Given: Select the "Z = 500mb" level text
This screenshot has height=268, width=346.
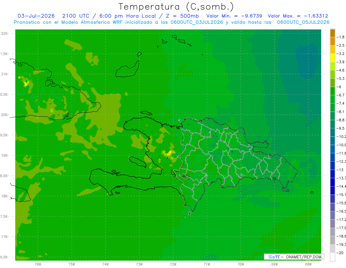Looking at the screenshot, I should point(182,16).
